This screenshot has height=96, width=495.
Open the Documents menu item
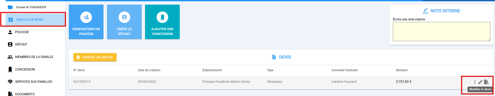tap(25, 94)
